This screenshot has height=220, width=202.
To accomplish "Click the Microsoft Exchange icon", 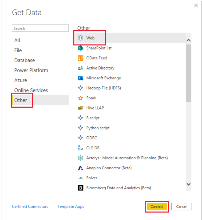I will [81, 78].
